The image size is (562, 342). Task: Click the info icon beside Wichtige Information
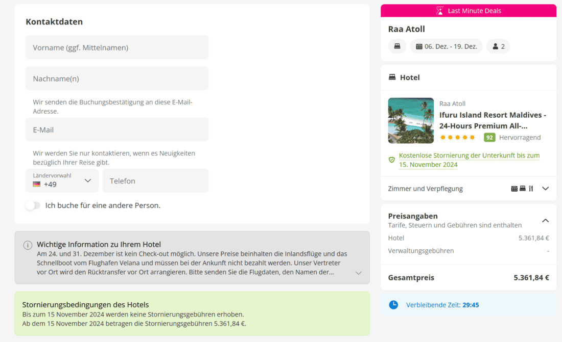click(x=28, y=245)
